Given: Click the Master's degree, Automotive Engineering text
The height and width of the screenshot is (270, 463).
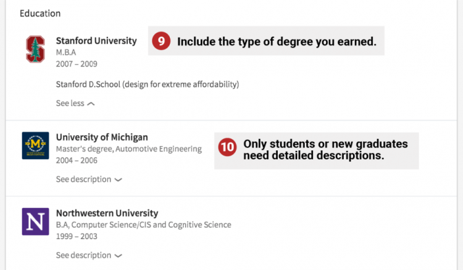Looking at the screenshot, I should (128, 149).
